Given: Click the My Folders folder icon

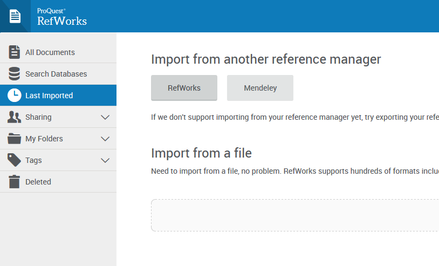Looking at the screenshot, I should [14, 139].
